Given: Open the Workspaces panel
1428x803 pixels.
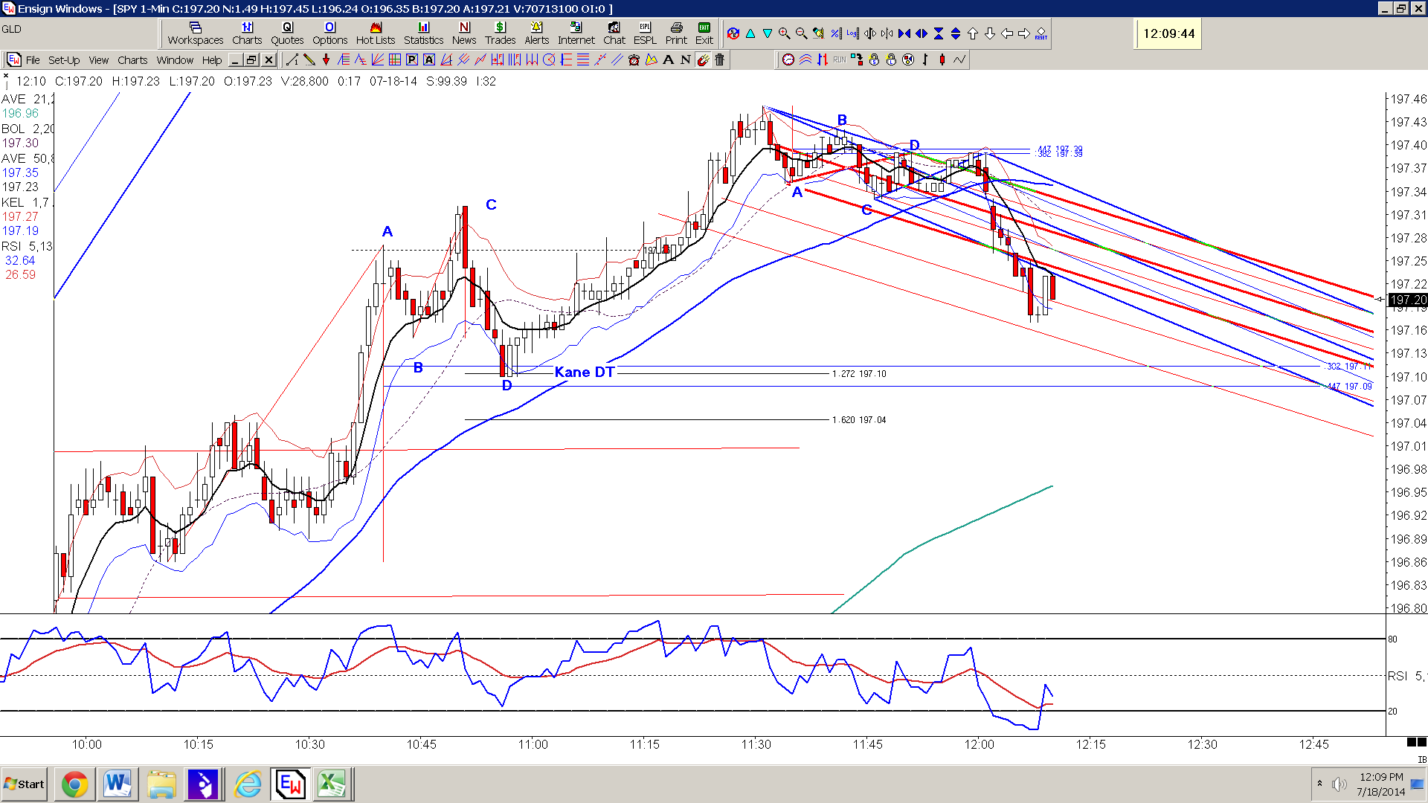Looking at the screenshot, I should (x=196, y=33).
